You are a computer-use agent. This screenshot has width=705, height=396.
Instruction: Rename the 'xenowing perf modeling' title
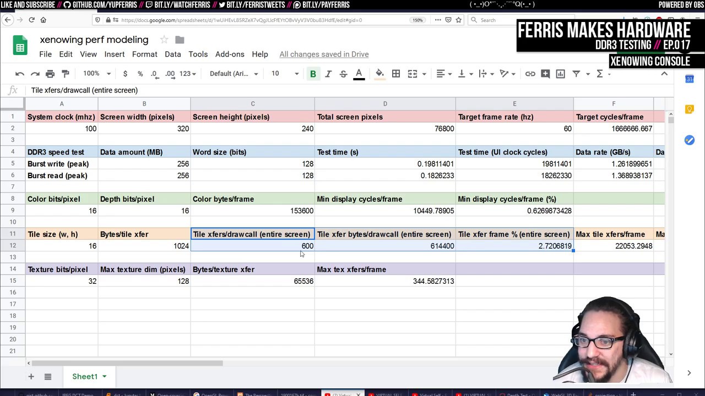[94, 40]
